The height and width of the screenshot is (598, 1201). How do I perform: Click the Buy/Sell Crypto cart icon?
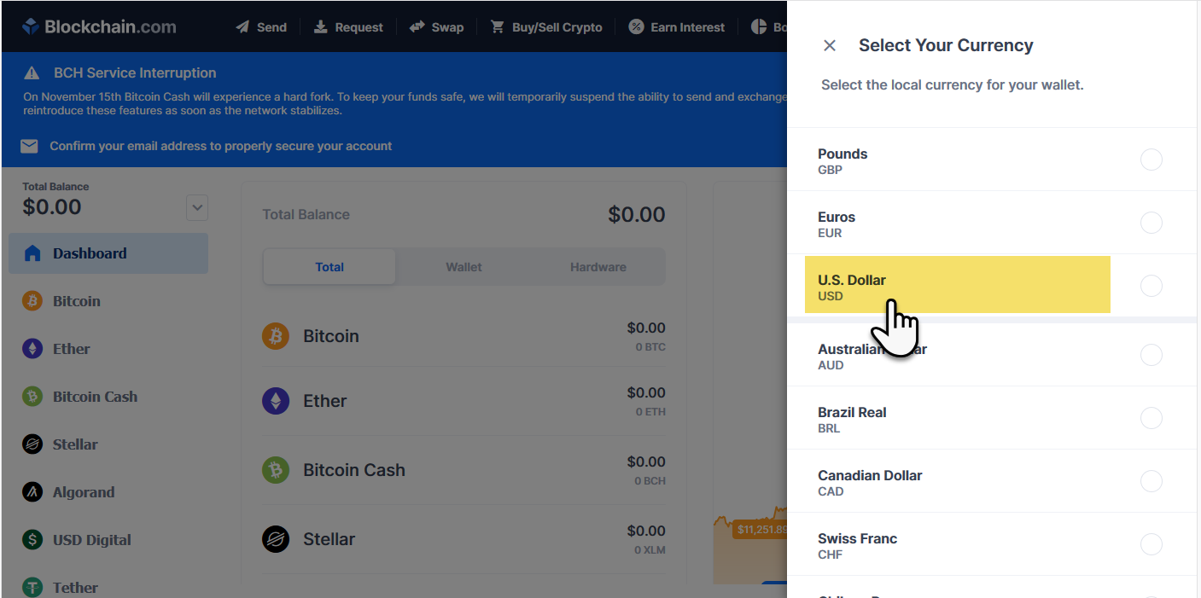[x=497, y=26]
